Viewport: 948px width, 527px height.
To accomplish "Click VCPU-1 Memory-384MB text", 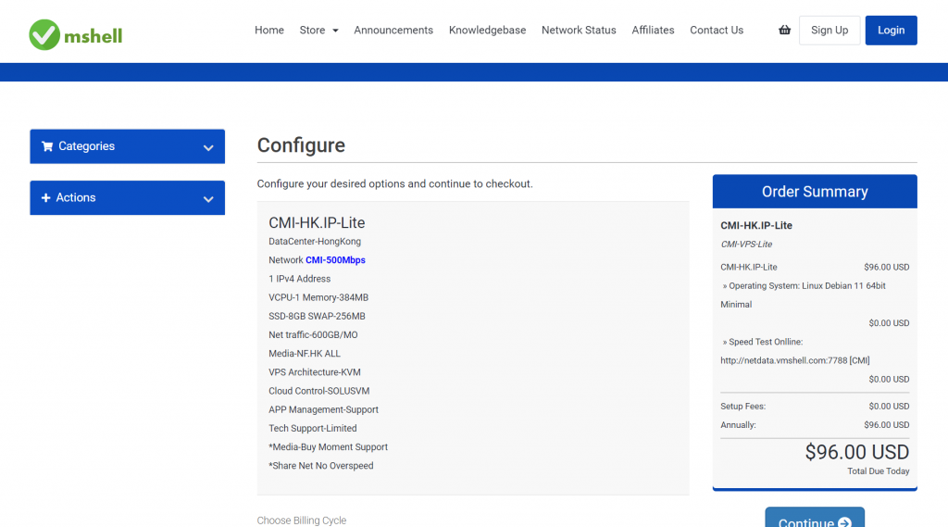I will pyautogui.click(x=318, y=297).
